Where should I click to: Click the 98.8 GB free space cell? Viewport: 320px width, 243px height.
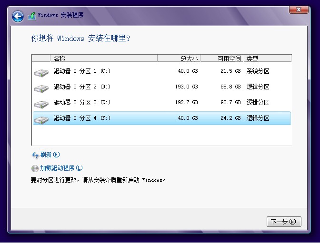(x=230, y=87)
